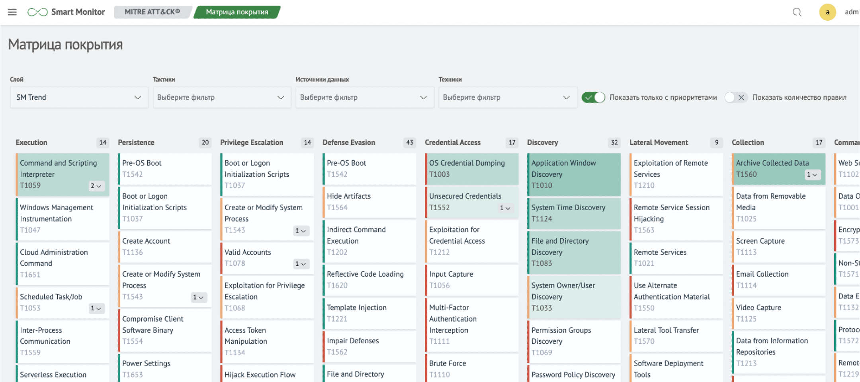
Task: Expand Persistence T1543 sub-techniques chevron
Action: tap(199, 297)
